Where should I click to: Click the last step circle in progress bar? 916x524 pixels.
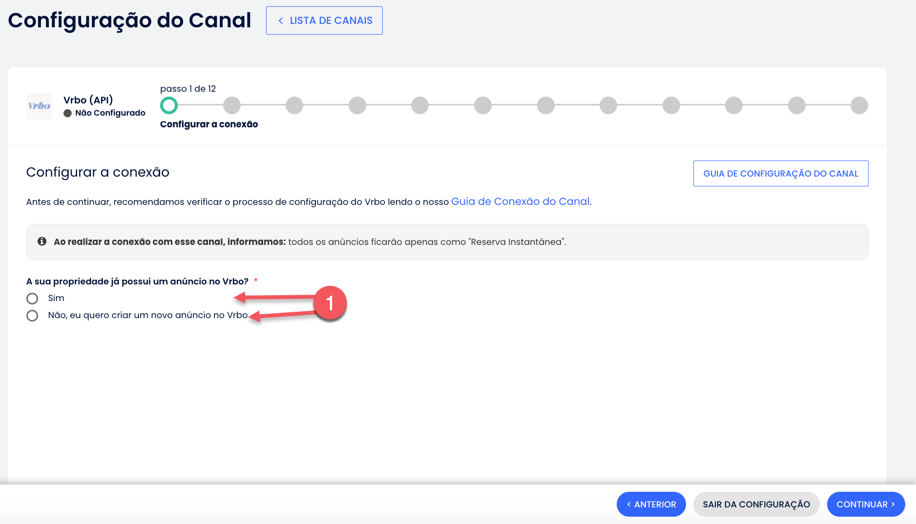point(859,105)
